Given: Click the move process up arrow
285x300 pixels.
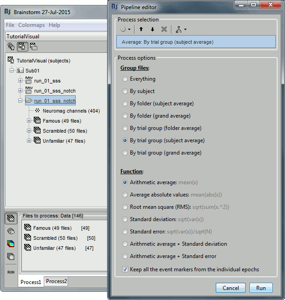Looking at the screenshot, I should [x=141, y=29].
